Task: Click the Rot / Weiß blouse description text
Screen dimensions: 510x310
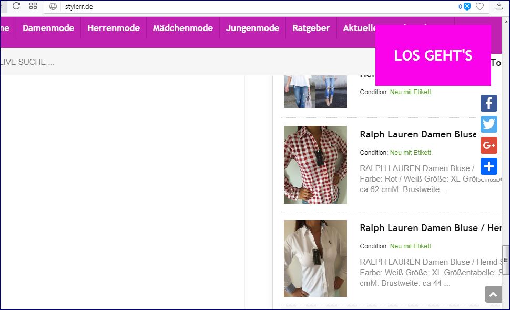Action: click(x=431, y=179)
